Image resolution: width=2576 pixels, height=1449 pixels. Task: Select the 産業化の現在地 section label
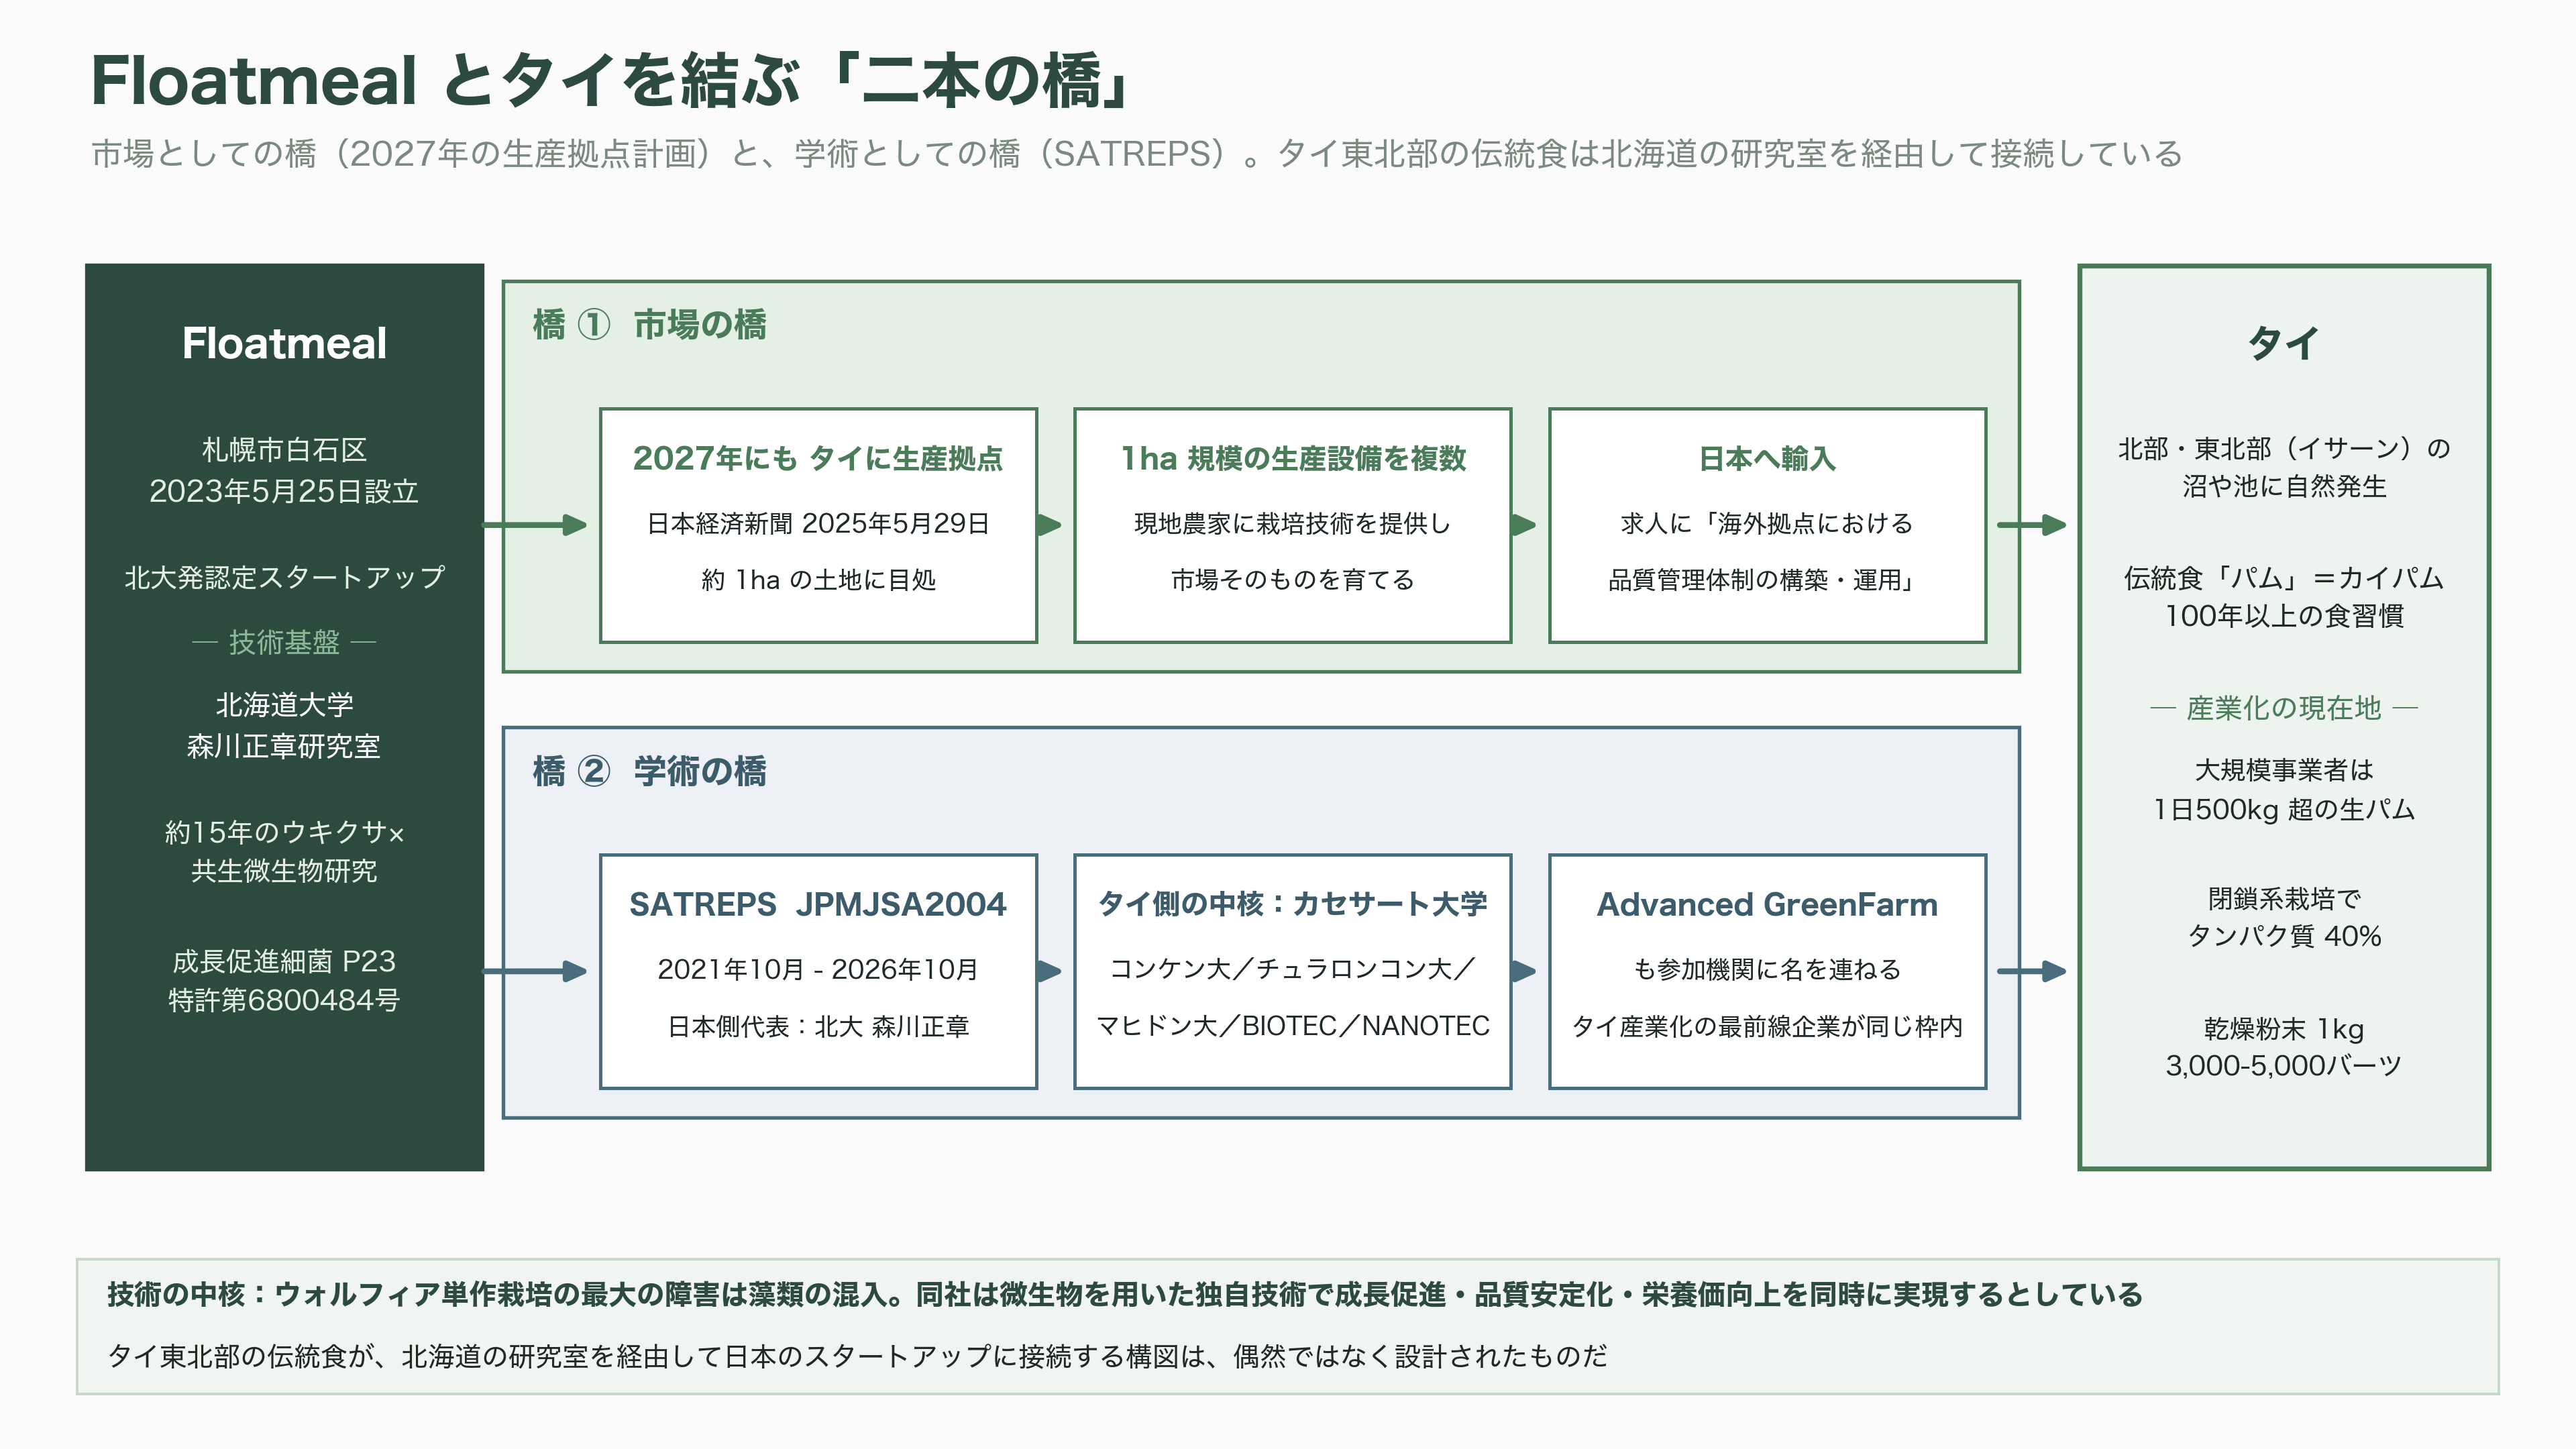[2284, 708]
